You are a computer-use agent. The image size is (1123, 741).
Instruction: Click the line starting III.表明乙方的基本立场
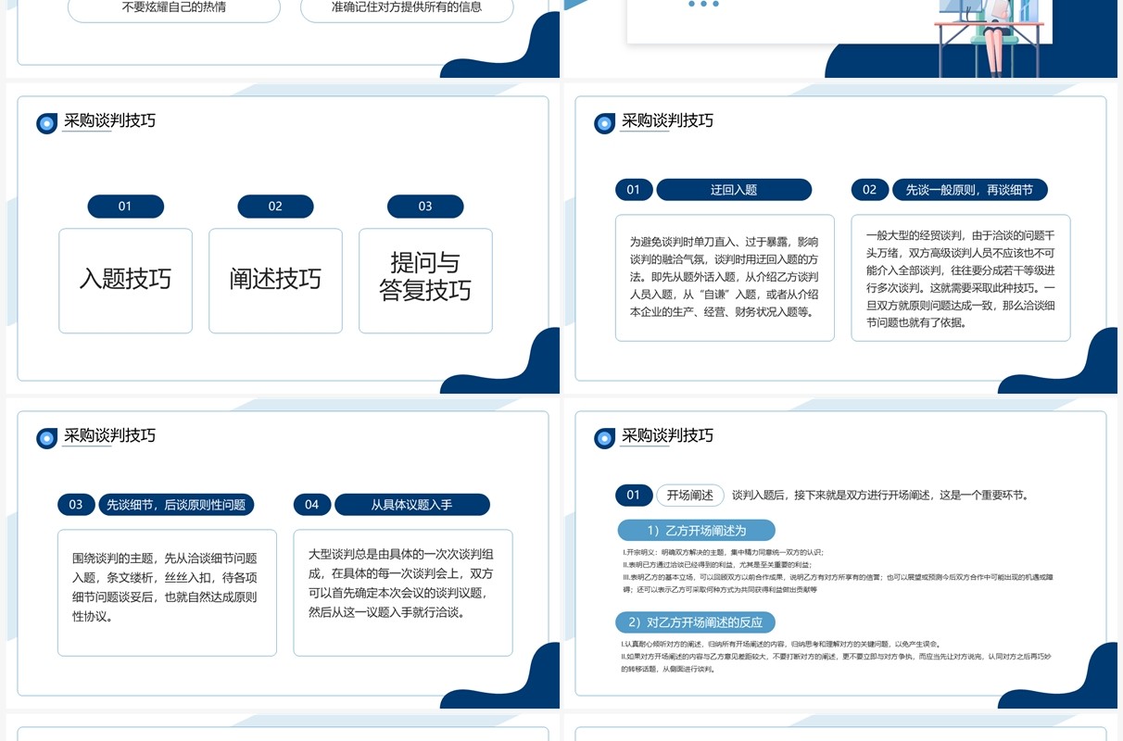[x=838, y=583]
